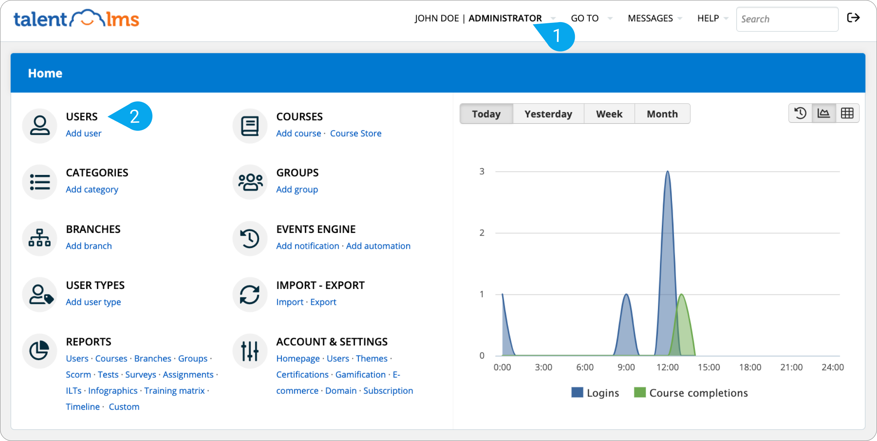Click the log out arrow icon

coord(853,18)
